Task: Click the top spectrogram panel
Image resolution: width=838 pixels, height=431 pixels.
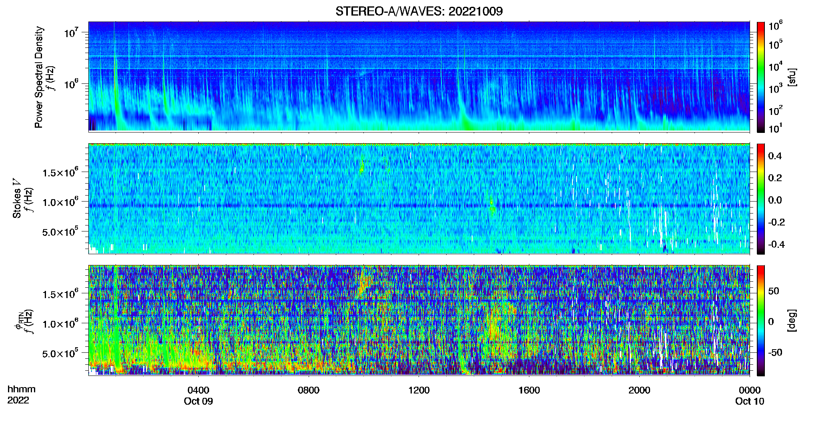Action: point(419,76)
